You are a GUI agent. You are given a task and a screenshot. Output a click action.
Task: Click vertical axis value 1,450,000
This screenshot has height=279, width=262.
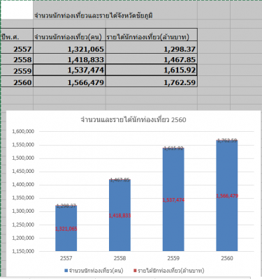click(23, 171)
